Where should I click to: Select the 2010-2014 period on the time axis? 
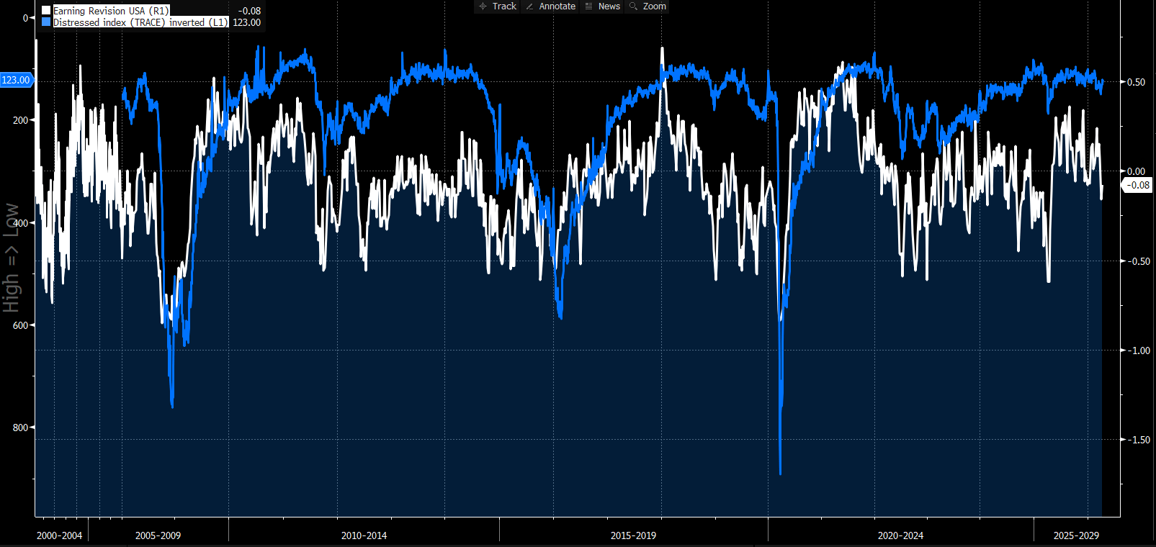[364, 535]
